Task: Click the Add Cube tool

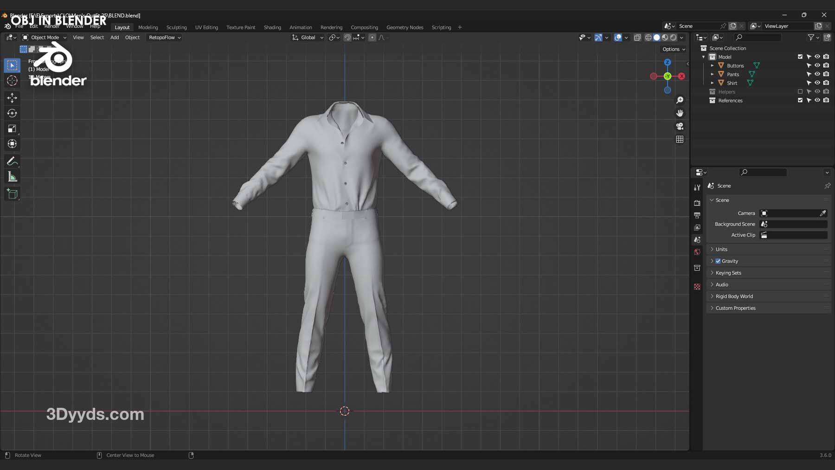Action: tap(12, 193)
